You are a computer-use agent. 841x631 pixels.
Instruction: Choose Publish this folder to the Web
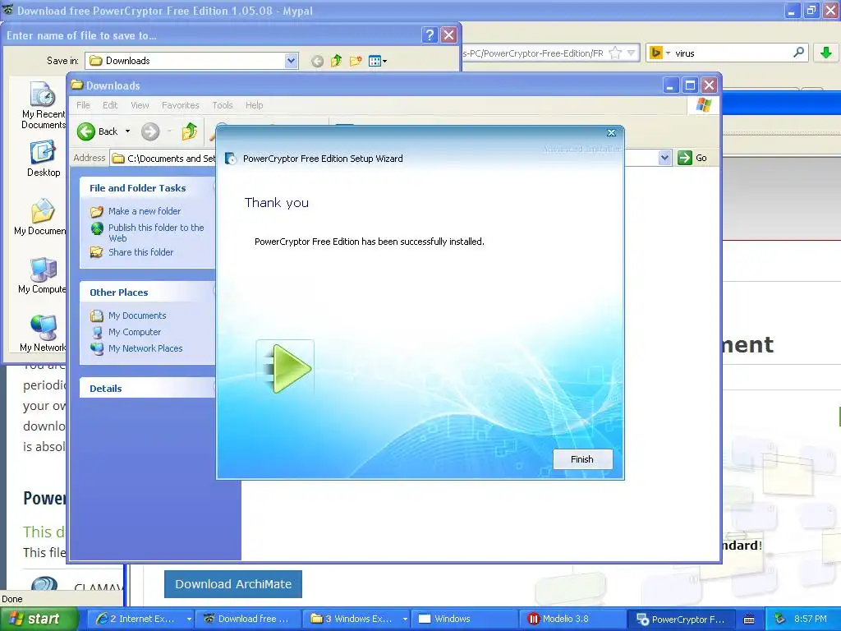click(156, 233)
